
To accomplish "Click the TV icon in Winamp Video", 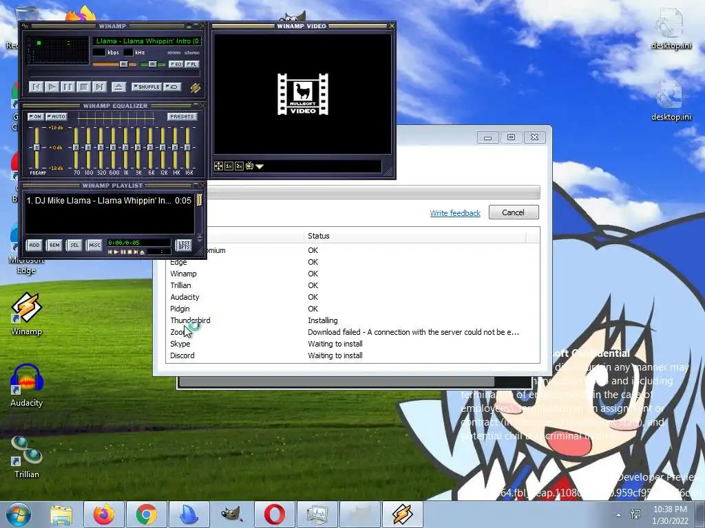I will (x=249, y=166).
